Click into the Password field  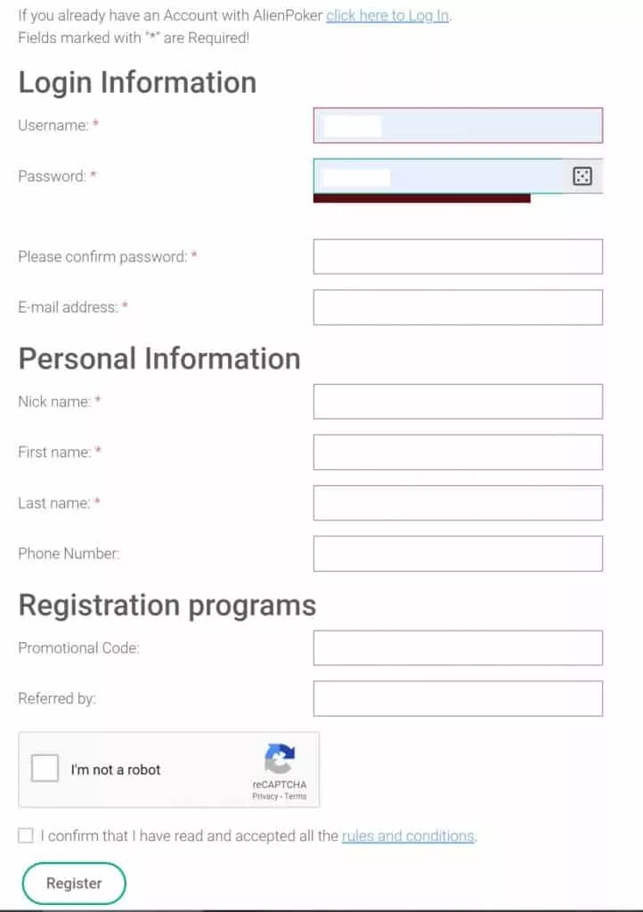(x=440, y=176)
